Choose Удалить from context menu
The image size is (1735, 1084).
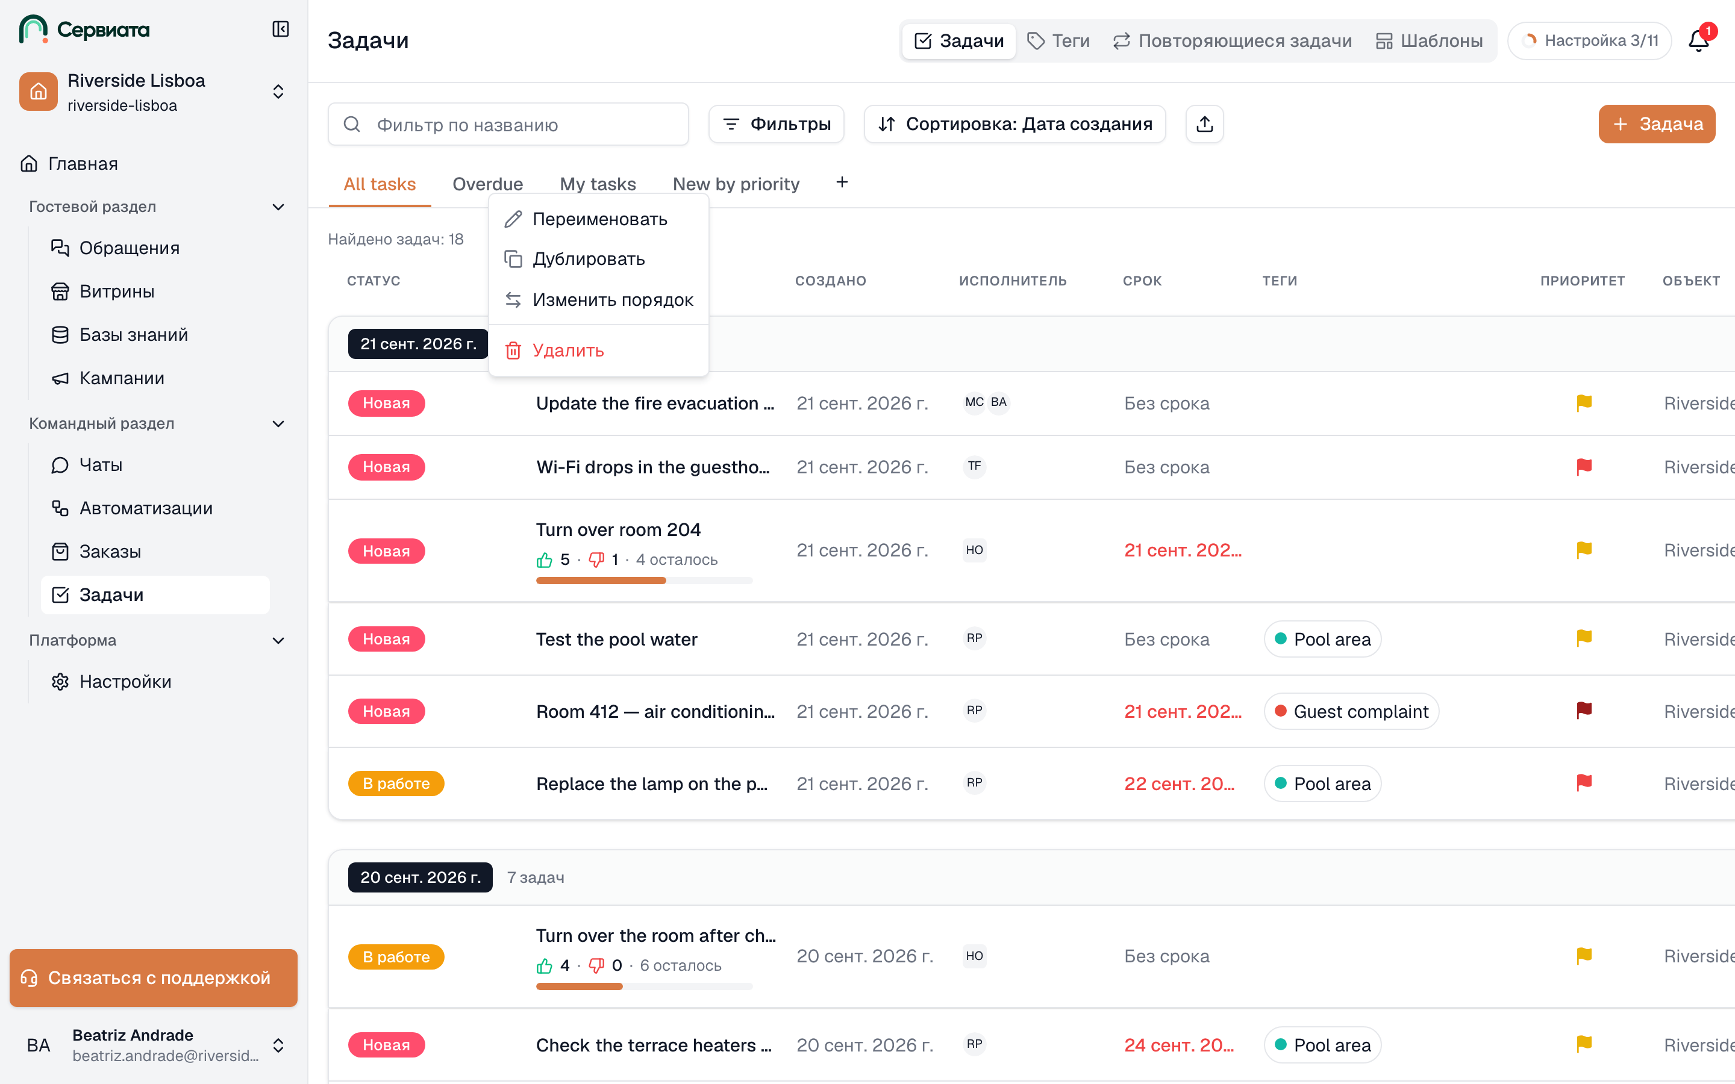pyautogui.click(x=599, y=350)
